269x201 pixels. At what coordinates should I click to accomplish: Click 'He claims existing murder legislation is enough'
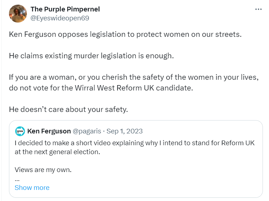[x=91, y=56]
